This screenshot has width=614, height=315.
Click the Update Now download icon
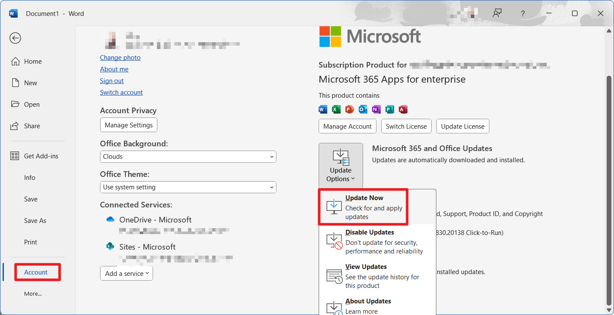[334, 207]
